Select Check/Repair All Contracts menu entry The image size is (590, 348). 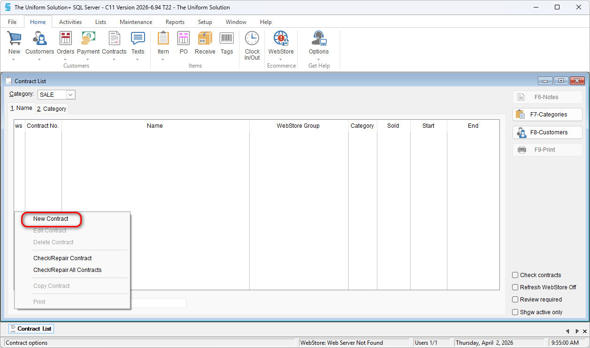[67, 270]
